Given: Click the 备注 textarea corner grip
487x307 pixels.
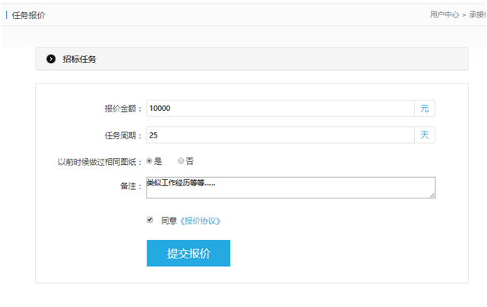Looking at the screenshot, I should point(432,195).
